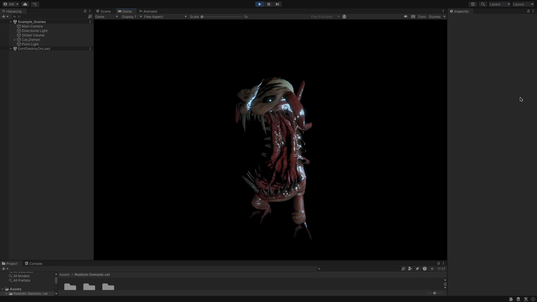Screen dimensions: 537x302
Task: Adjust the Game view Scale slider
Action: [x=222, y=17]
